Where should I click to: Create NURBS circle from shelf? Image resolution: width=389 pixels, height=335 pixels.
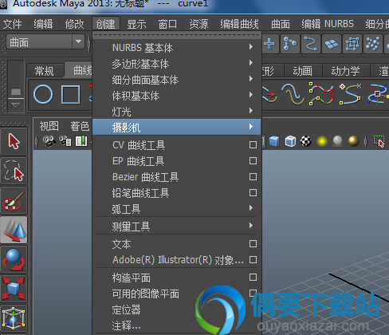tap(43, 94)
